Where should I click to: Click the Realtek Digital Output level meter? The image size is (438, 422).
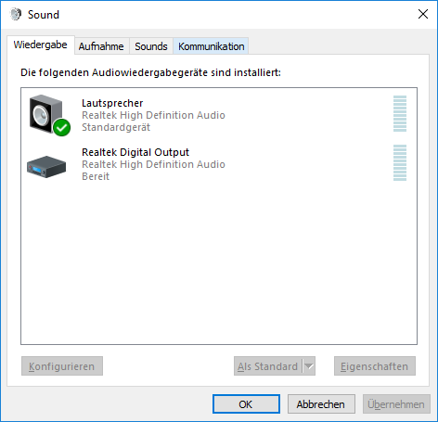(x=400, y=162)
